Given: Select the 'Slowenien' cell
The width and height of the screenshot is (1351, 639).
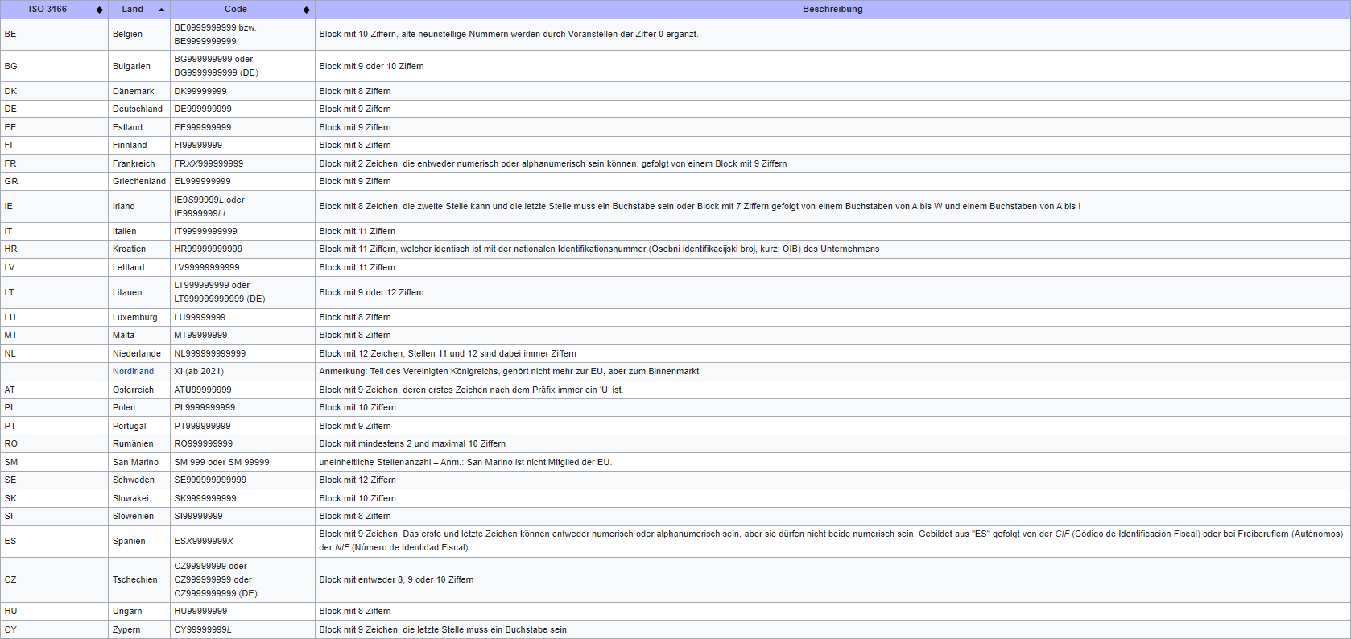Looking at the screenshot, I should (139, 516).
